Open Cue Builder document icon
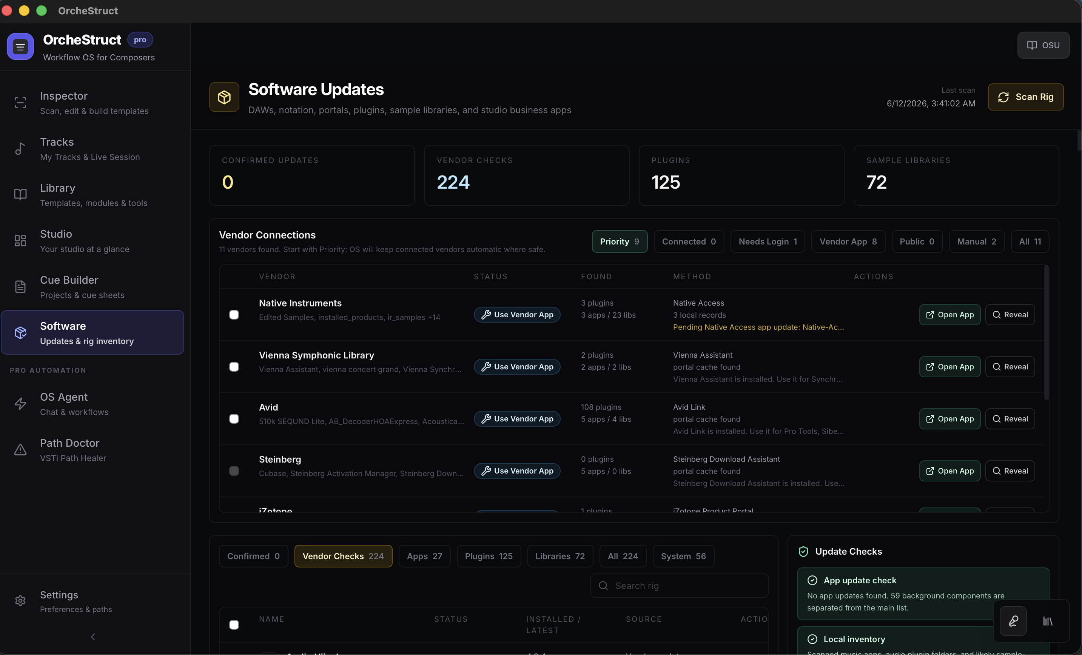 (20, 287)
